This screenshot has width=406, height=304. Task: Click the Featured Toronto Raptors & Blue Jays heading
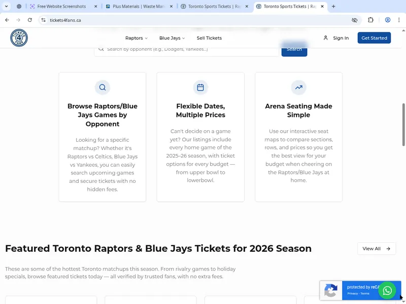point(158,248)
